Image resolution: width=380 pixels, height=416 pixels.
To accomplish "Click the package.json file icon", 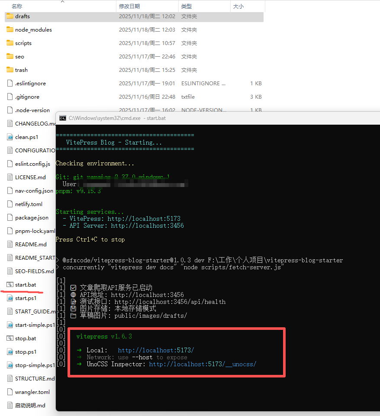I will [x=10, y=217].
